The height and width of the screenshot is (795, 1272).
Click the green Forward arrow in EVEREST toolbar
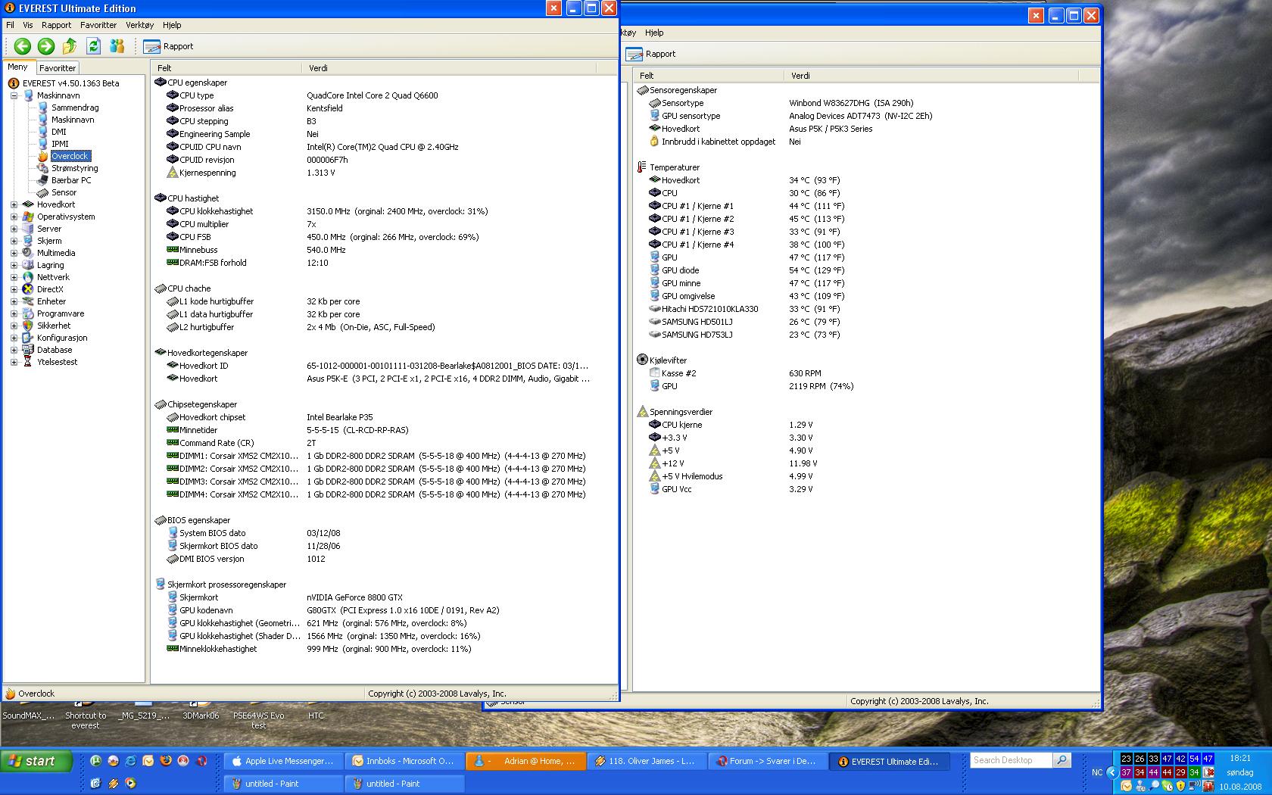(x=46, y=46)
